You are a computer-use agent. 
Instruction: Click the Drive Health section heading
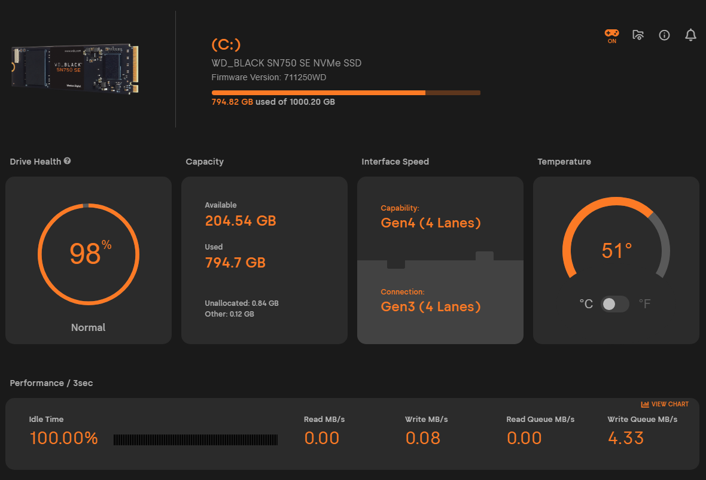pyautogui.click(x=35, y=162)
